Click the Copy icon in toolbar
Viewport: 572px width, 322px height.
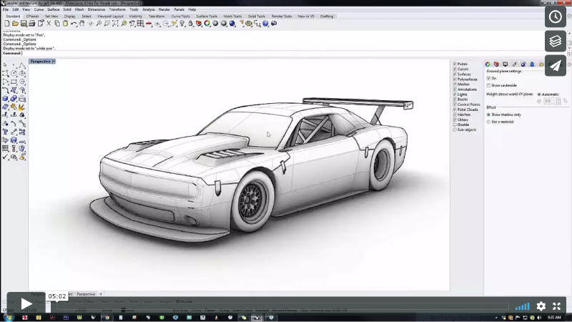click(57, 24)
